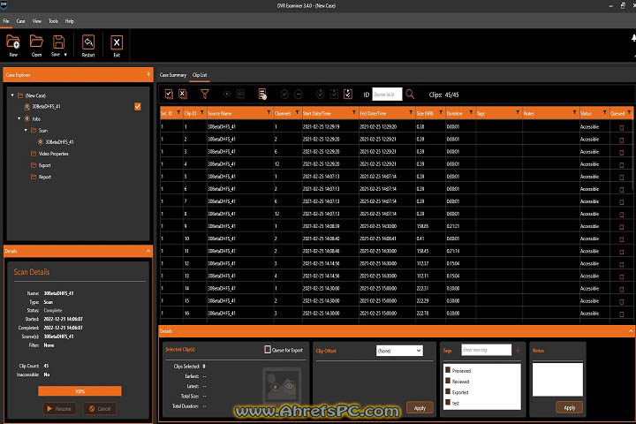The height and width of the screenshot is (424, 636).
Task: Open the Save dropdown arrow
Action: coord(65,55)
